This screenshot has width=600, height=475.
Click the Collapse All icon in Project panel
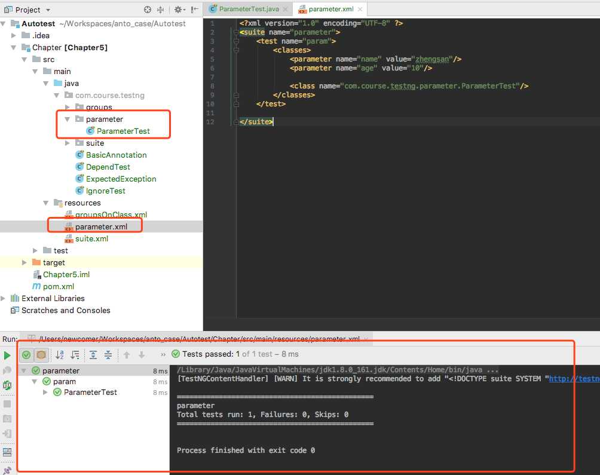click(x=160, y=10)
